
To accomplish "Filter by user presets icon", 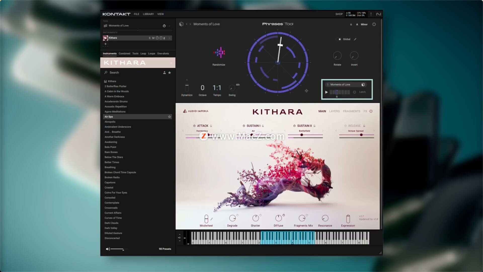I will [x=164, y=73].
